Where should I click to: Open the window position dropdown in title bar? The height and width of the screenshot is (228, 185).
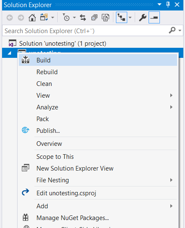point(159,4)
